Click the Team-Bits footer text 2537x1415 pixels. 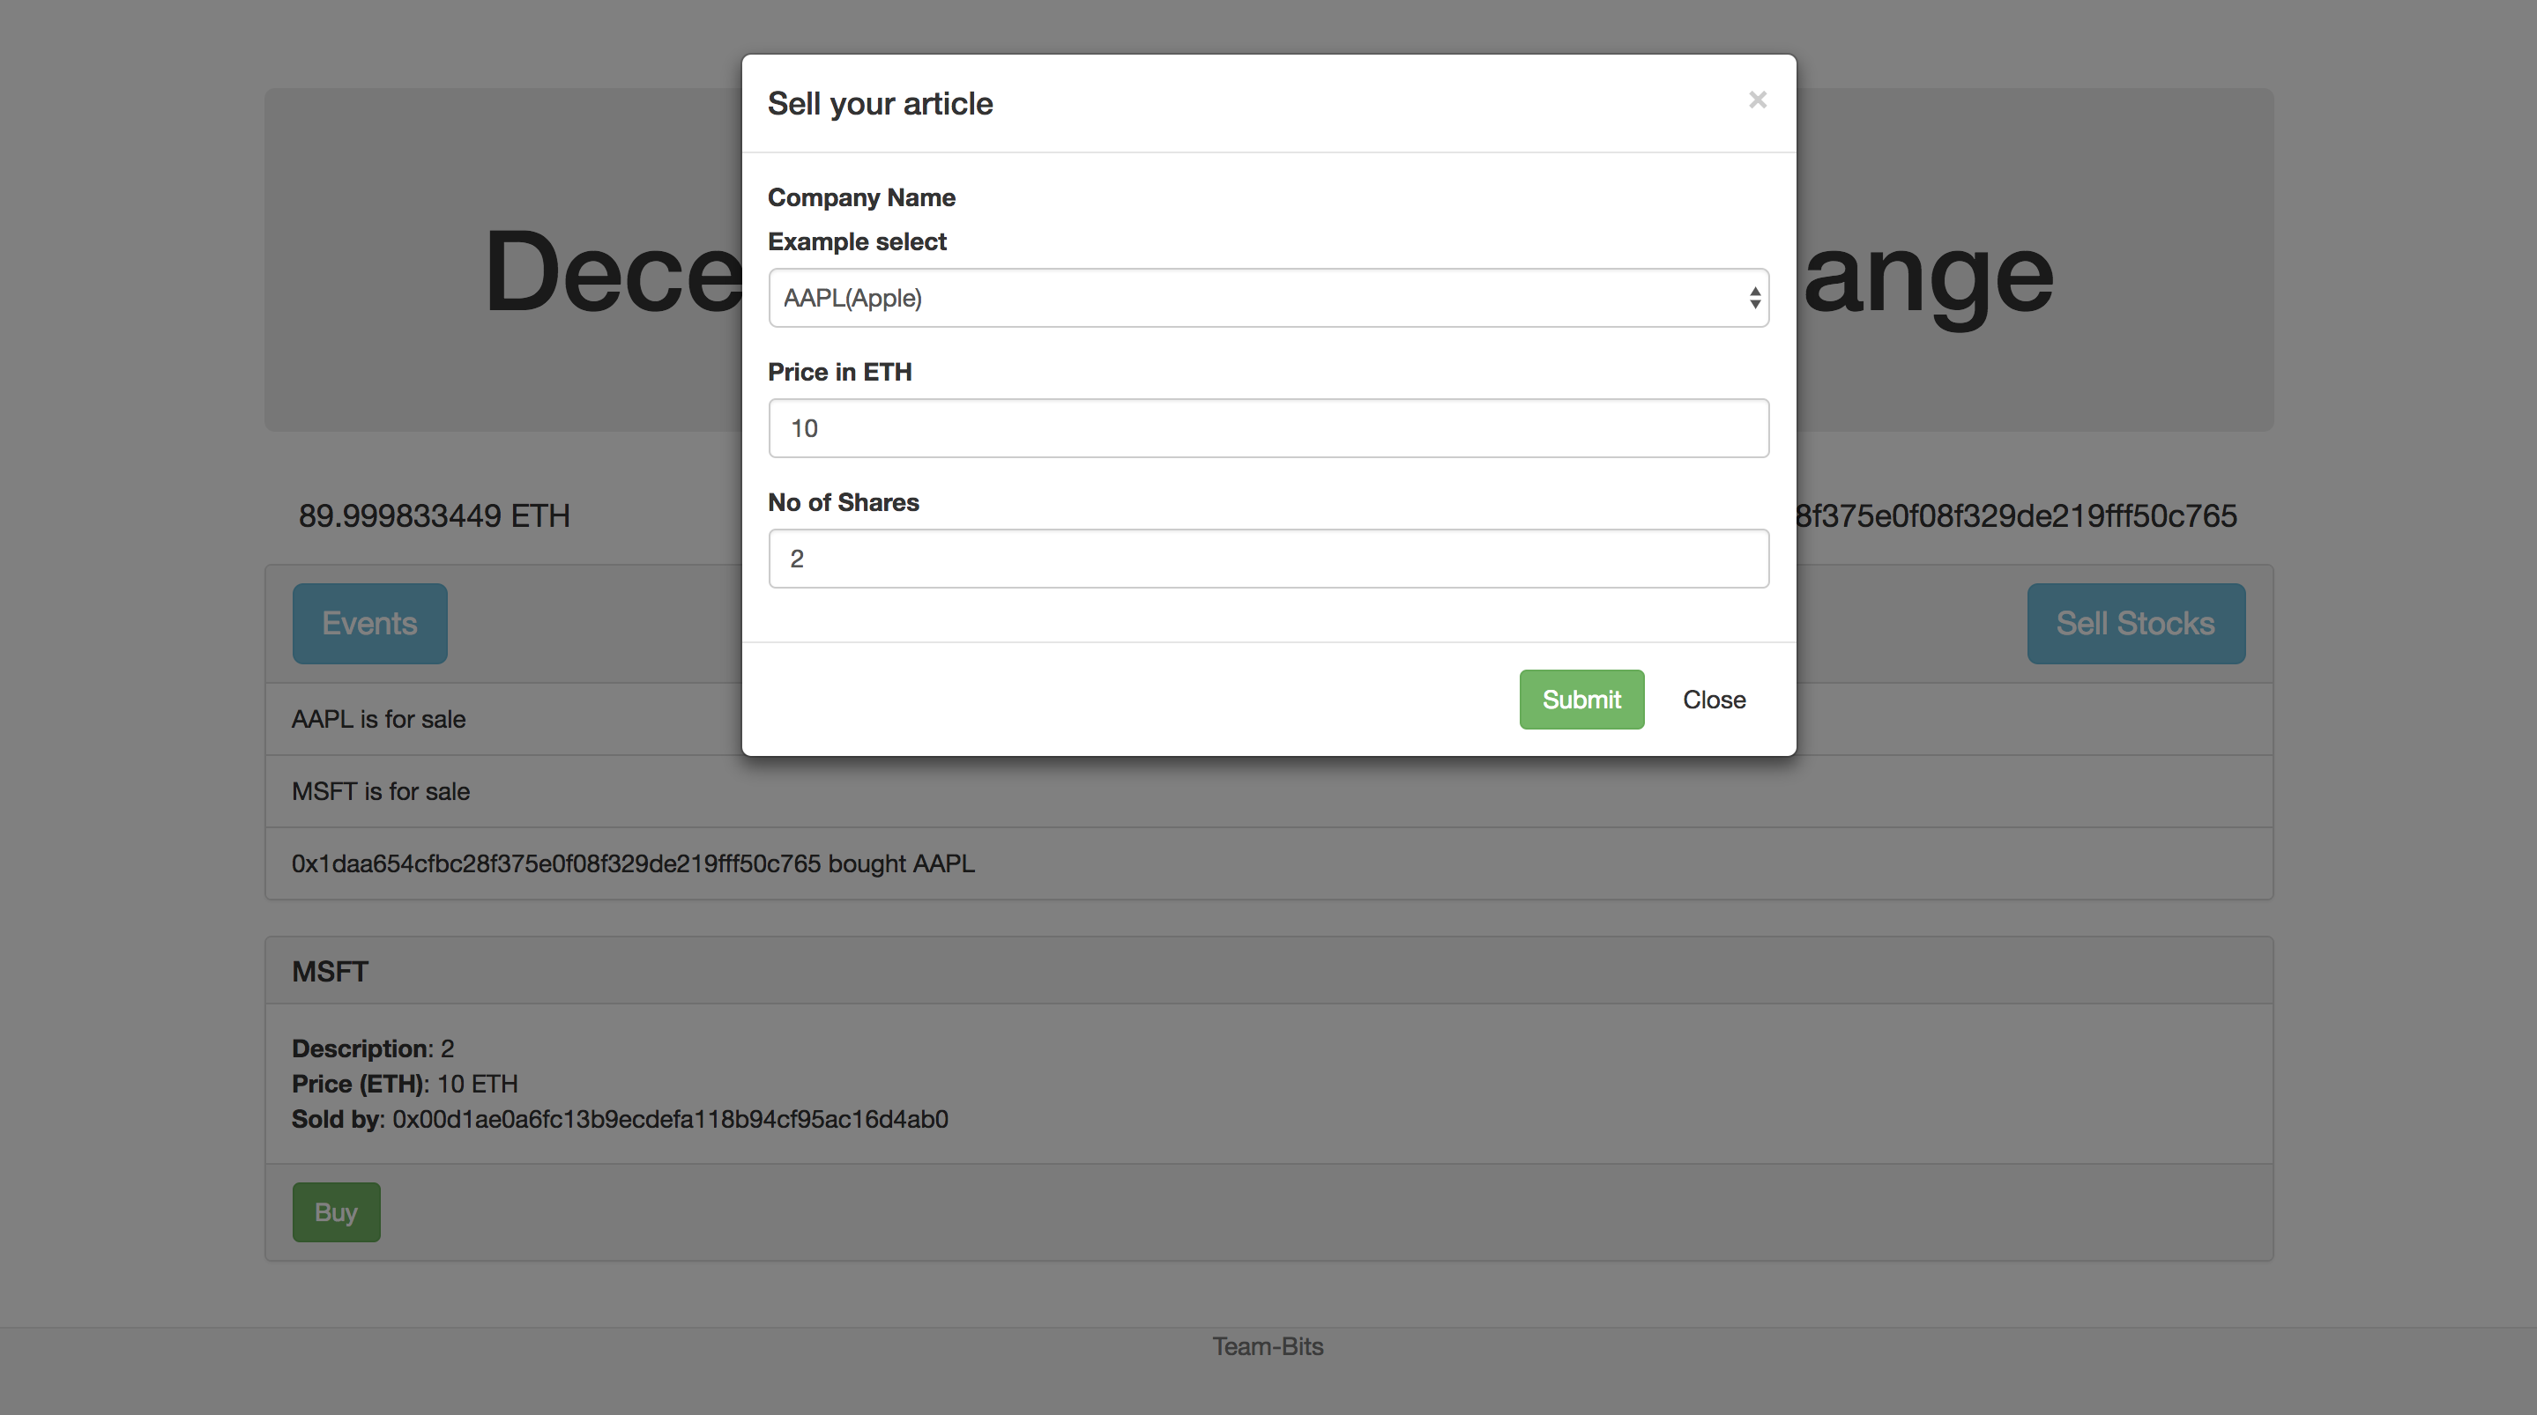[1268, 1346]
